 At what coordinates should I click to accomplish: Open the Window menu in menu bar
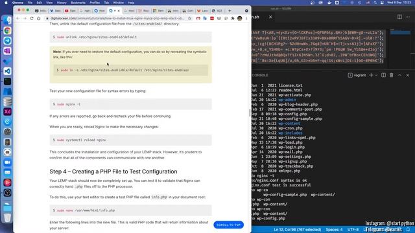[x=118, y=3]
